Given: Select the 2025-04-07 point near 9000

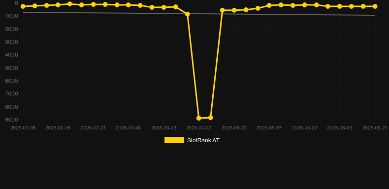Looking at the screenshot, I should (x=199, y=118).
